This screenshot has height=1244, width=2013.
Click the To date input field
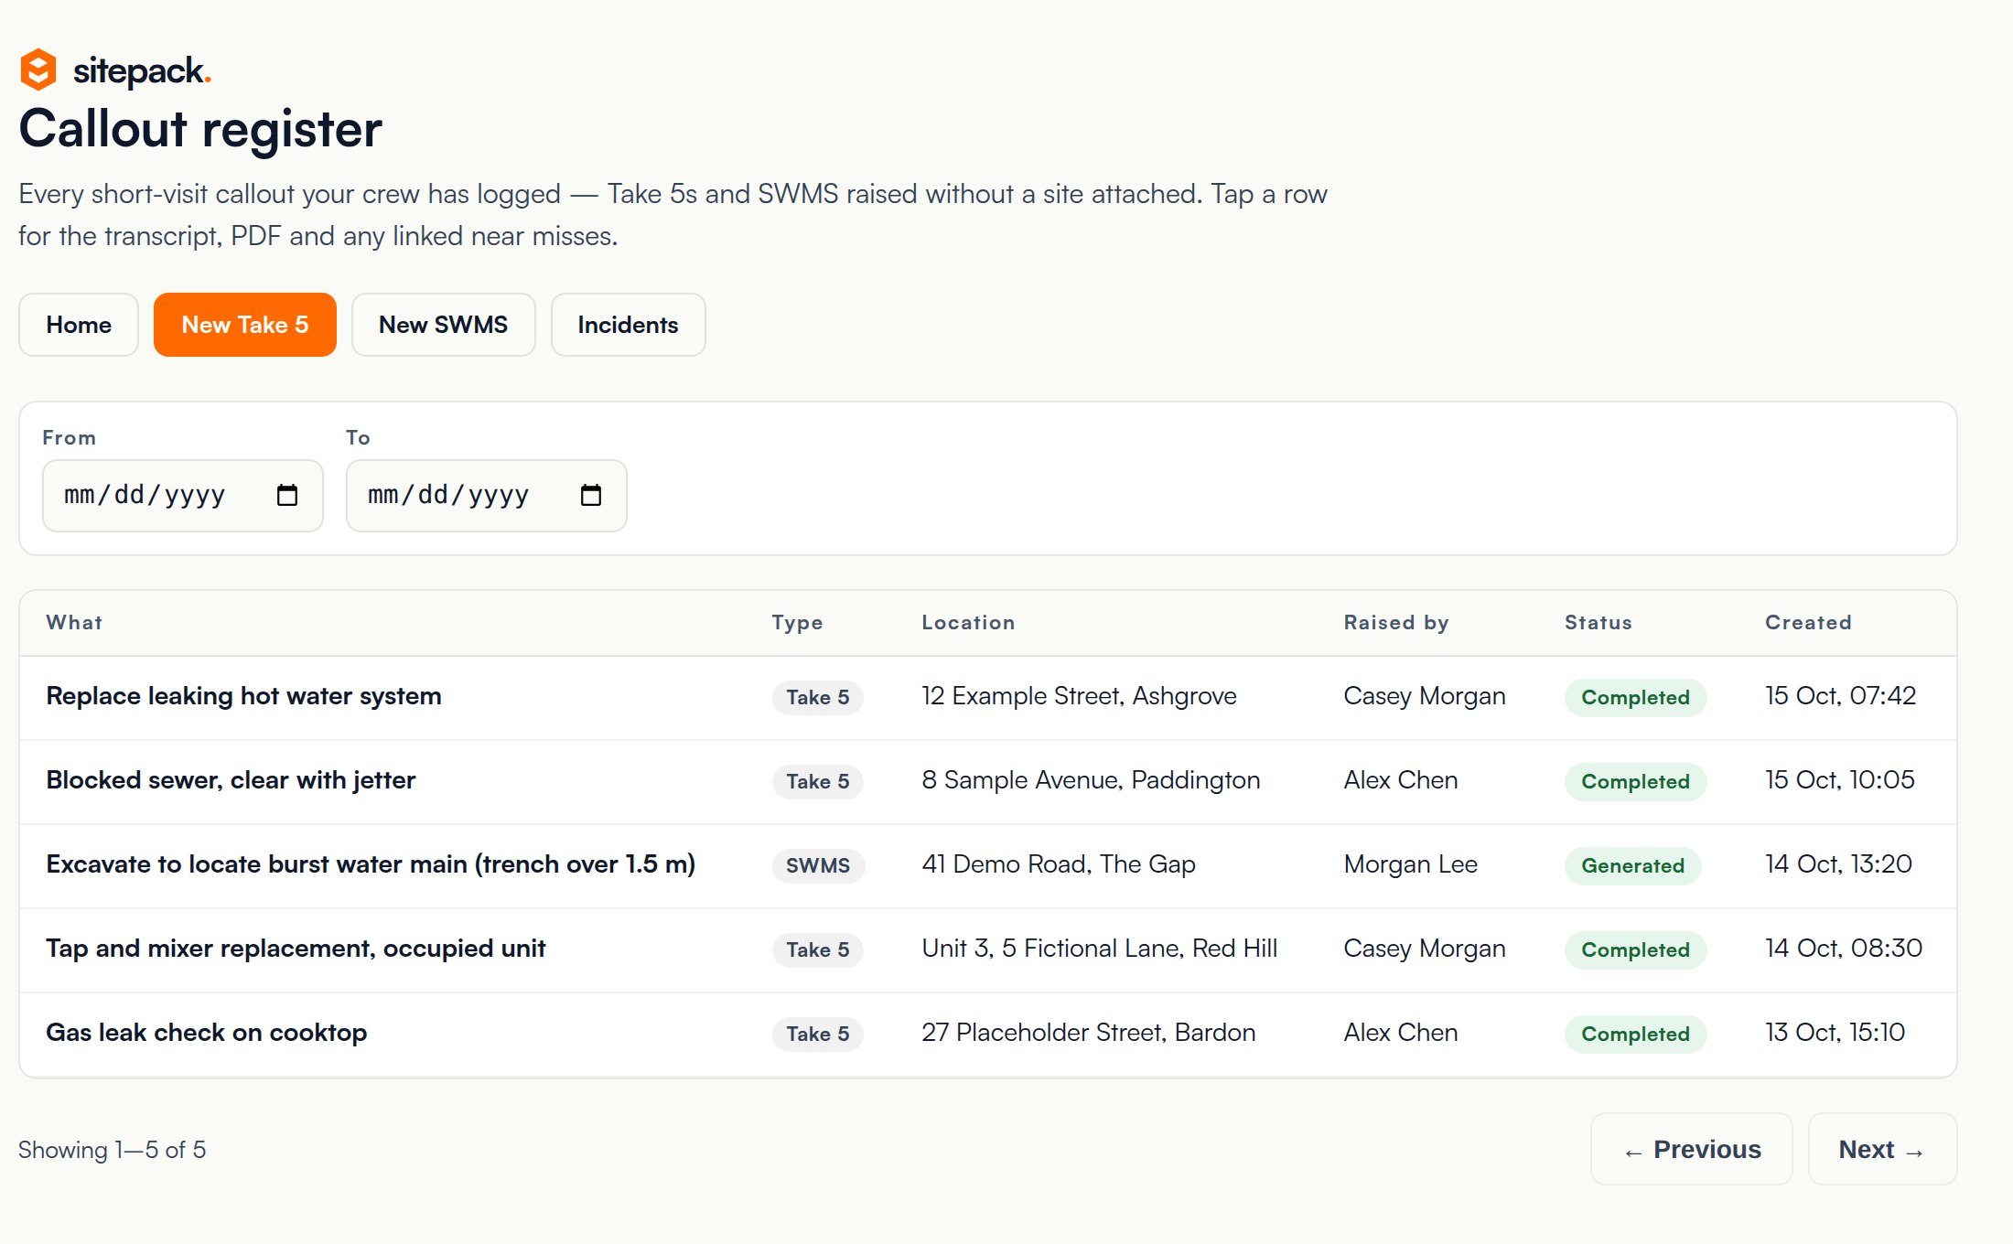click(x=487, y=495)
